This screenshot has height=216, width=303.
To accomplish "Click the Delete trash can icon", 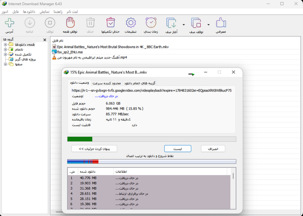I will 90,23.
